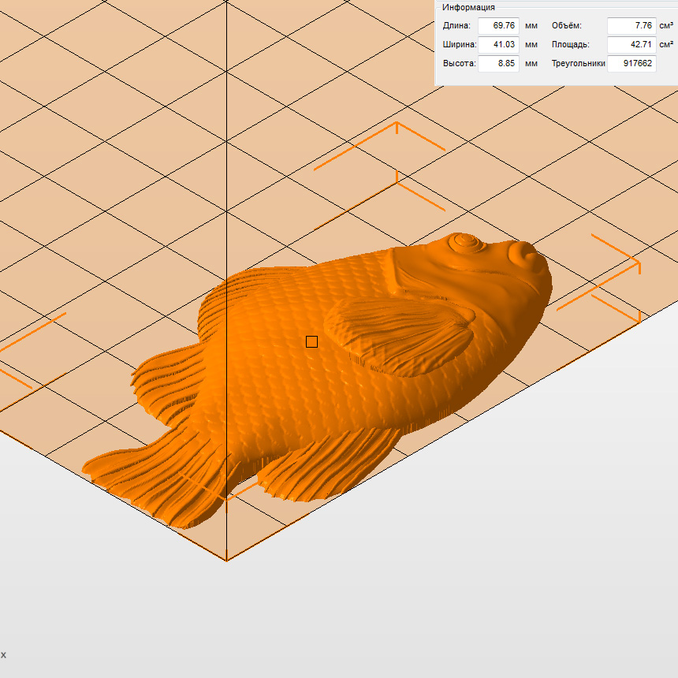Click the small square marker on the fish
678x678 pixels.
click(x=311, y=341)
